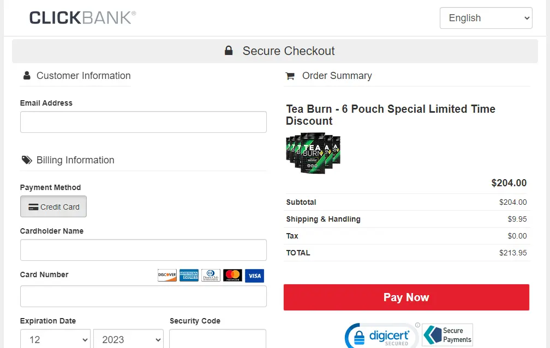Click the Discover card icon

point(166,276)
